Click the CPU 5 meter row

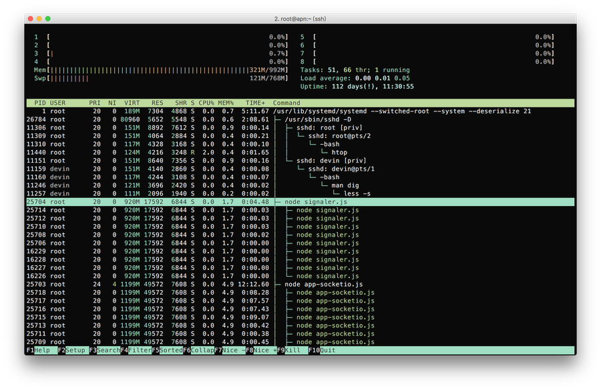[427, 37]
